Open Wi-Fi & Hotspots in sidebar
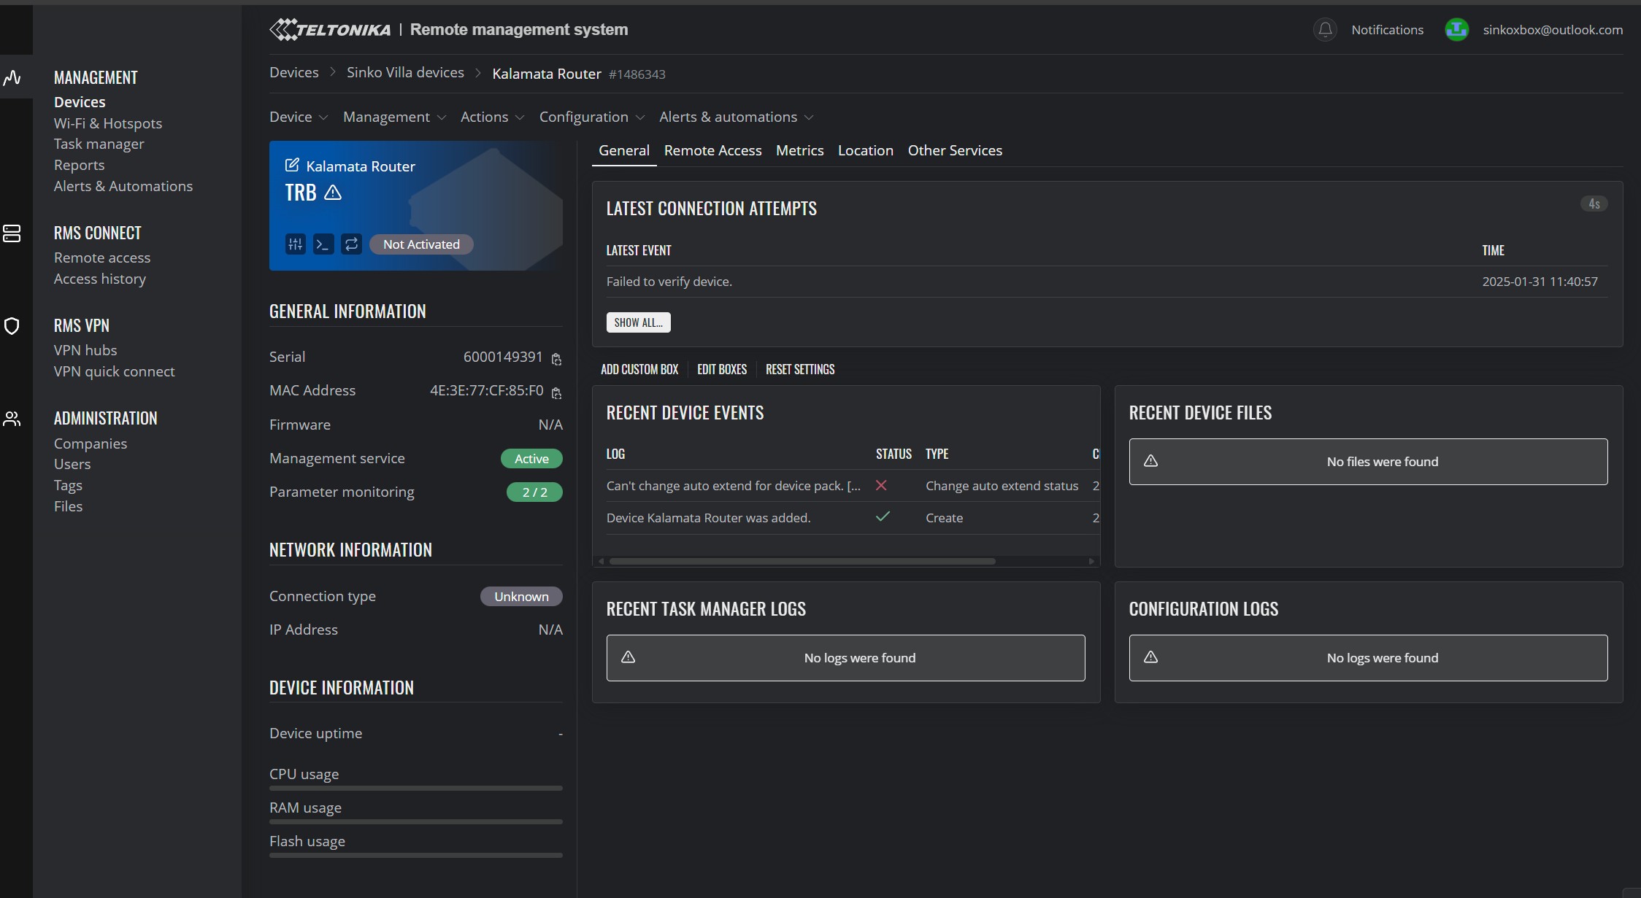 pos(108,123)
